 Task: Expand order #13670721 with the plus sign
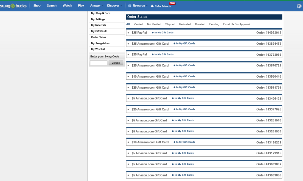point(128,65)
